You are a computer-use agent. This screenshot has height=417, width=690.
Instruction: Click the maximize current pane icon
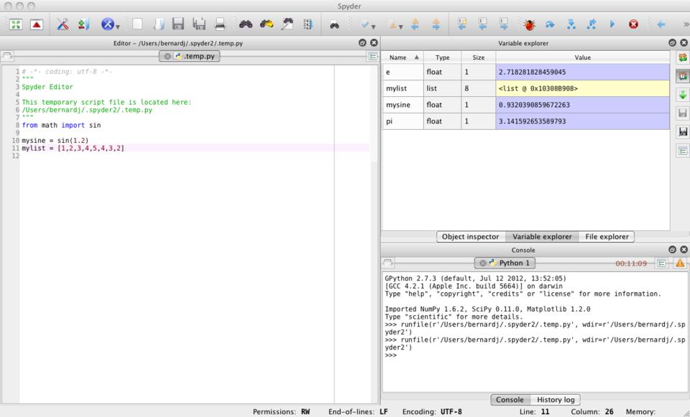(x=14, y=24)
